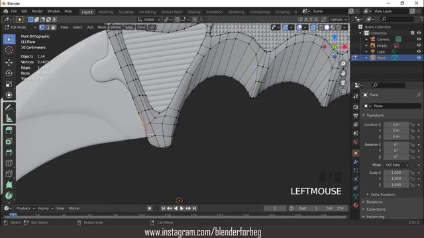Switch to the Shading workspace tab
This screenshot has height=238, width=424.
[194, 12]
